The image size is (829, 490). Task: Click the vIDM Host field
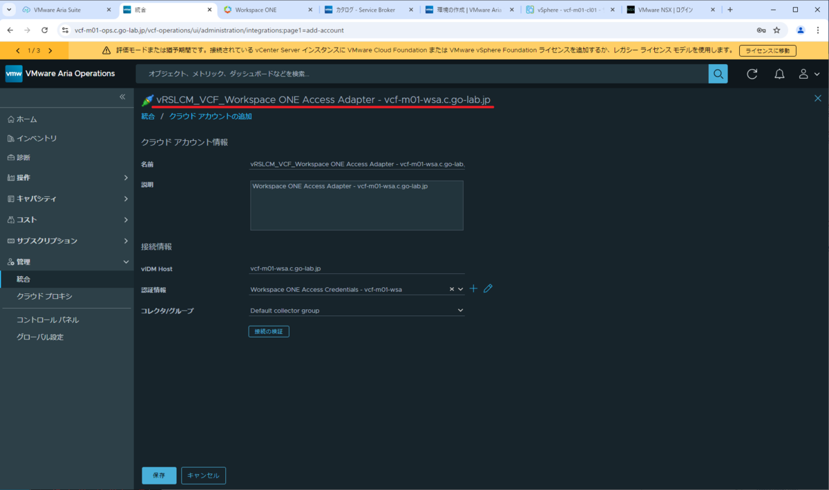(x=357, y=268)
